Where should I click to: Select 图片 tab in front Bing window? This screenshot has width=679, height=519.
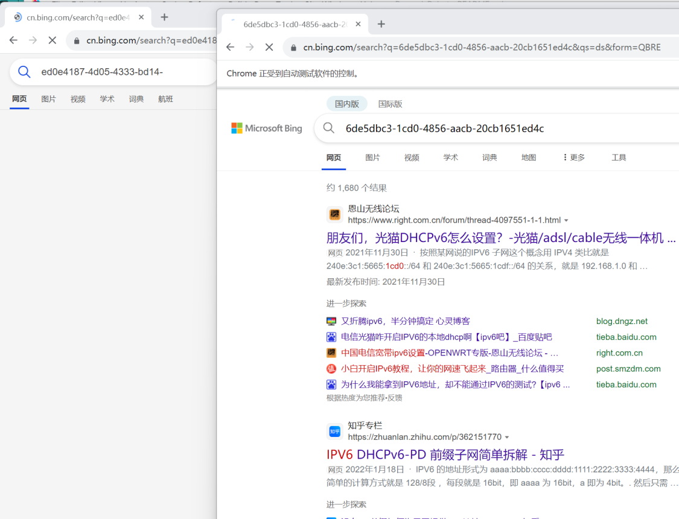coord(372,158)
